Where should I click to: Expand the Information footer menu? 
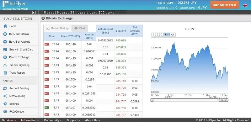point(30,120)
